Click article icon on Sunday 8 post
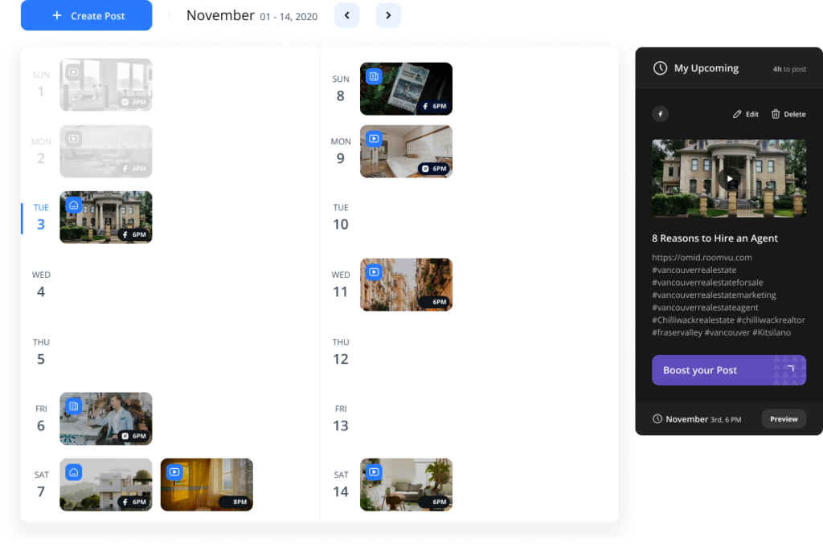This screenshot has width=823, height=550. [374, 76]
